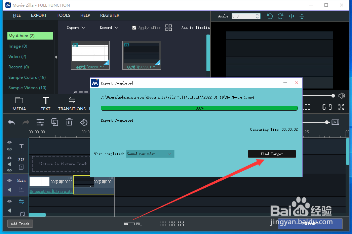Viewport: 352px width, 234px height.
Task: Open the HELP menu
Action: [85, 15]
